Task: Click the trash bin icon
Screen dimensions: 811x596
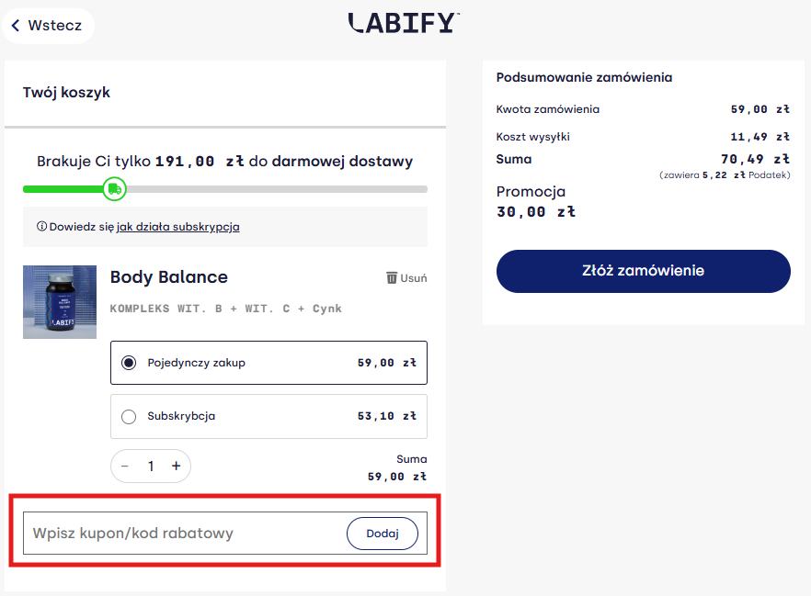Action: coord(392,277)
